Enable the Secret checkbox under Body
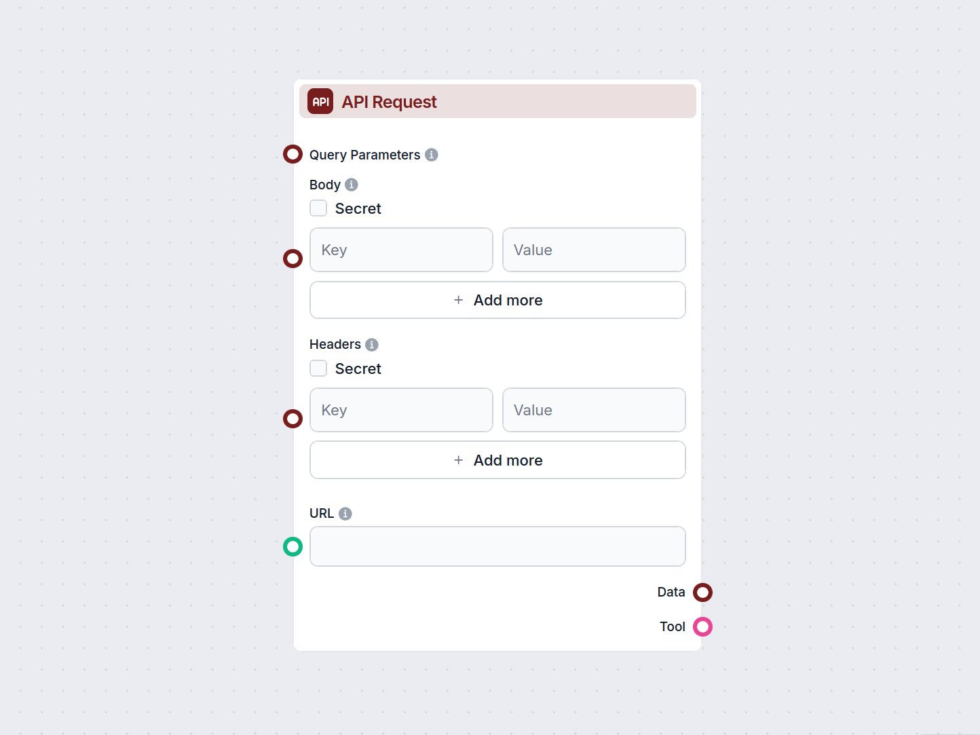This screenshot has width=980, height=735. pyautogui.click(x=318, y=208)
